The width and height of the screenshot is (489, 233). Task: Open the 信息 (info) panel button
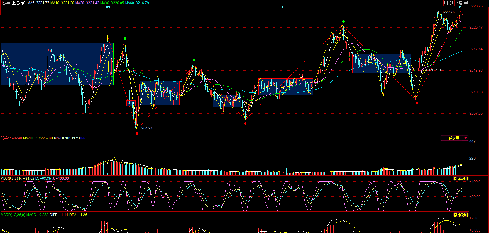coord(459,3)
